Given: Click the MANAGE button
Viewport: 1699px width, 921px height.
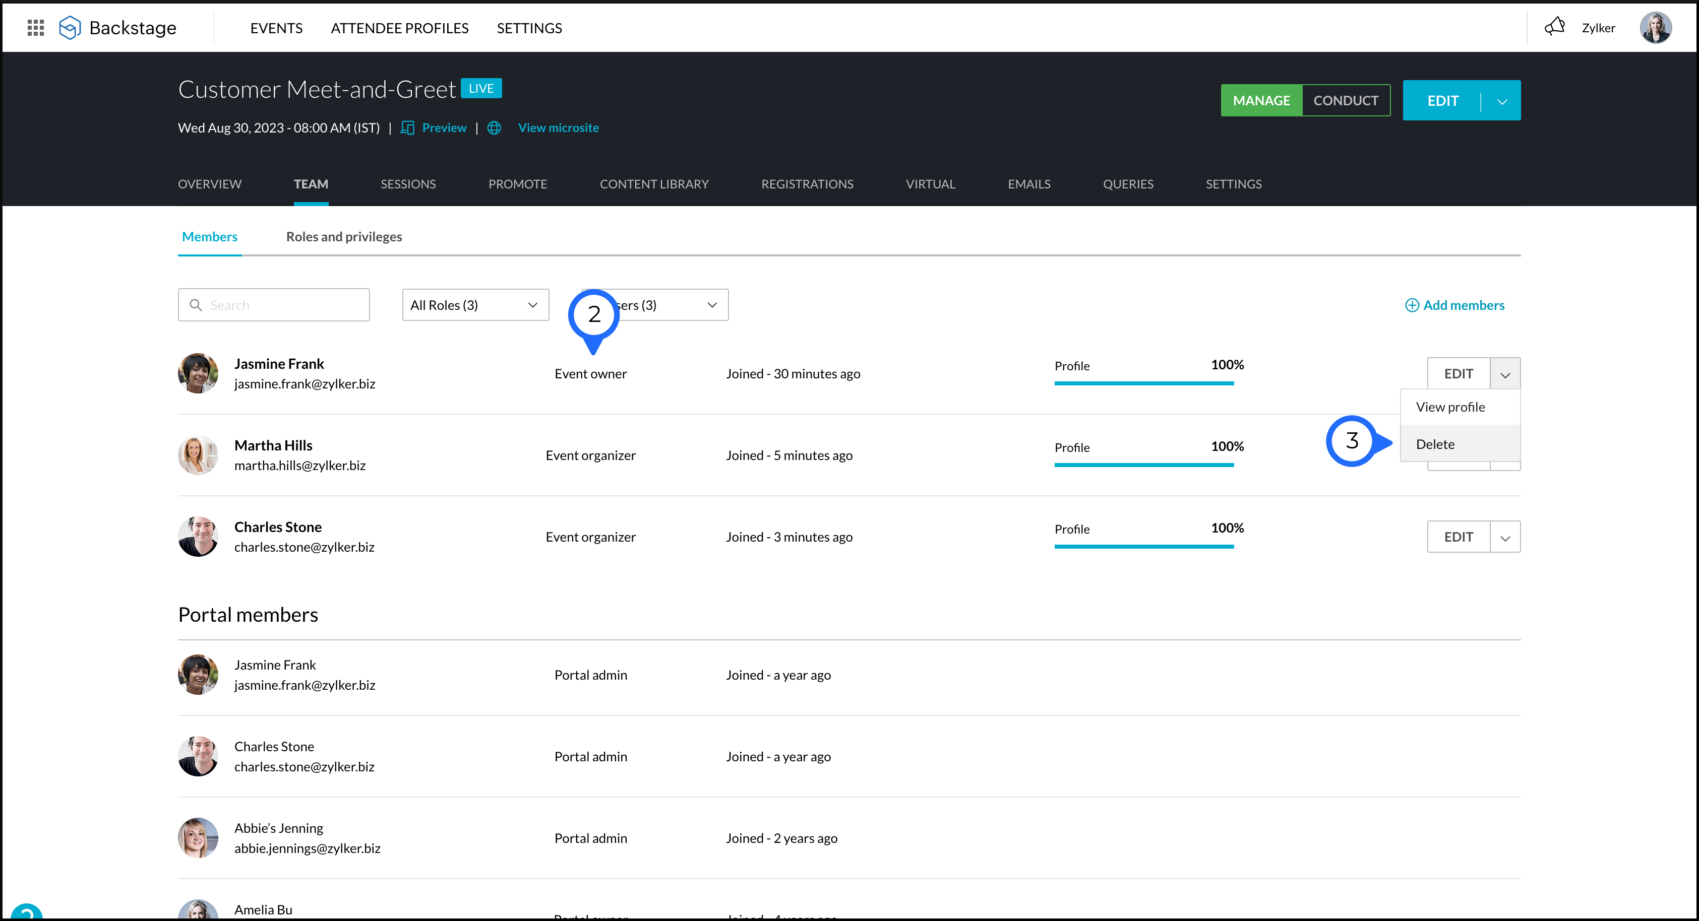Looking at the screenshot, I should click(x=1262, y=100).
